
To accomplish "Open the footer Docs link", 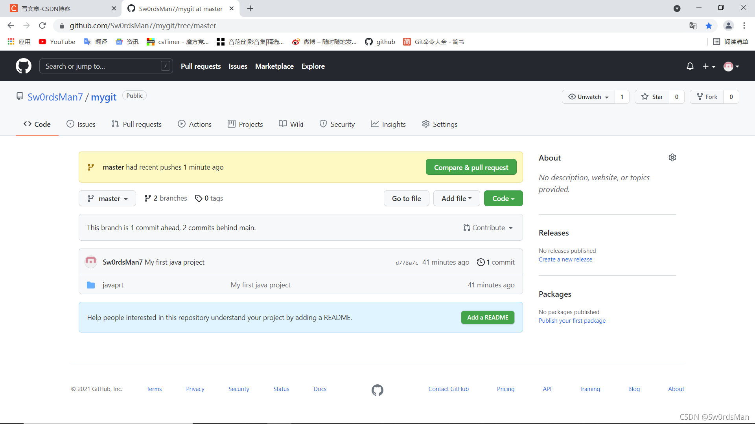I will coord(320,389).
